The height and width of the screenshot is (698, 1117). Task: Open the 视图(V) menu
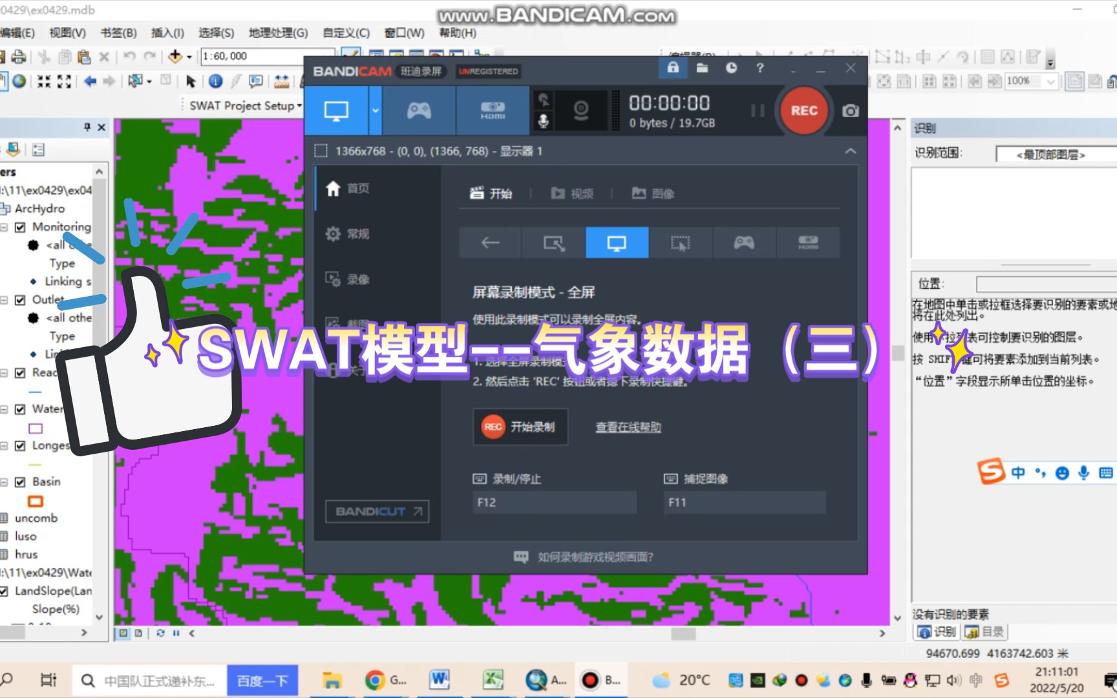point(67,33)
